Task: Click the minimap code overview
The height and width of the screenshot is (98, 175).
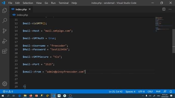Action: point(164,24)
